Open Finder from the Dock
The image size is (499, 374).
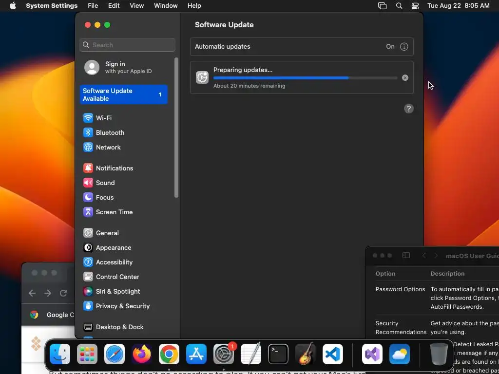pyautogui.click(x=60, y=354)
